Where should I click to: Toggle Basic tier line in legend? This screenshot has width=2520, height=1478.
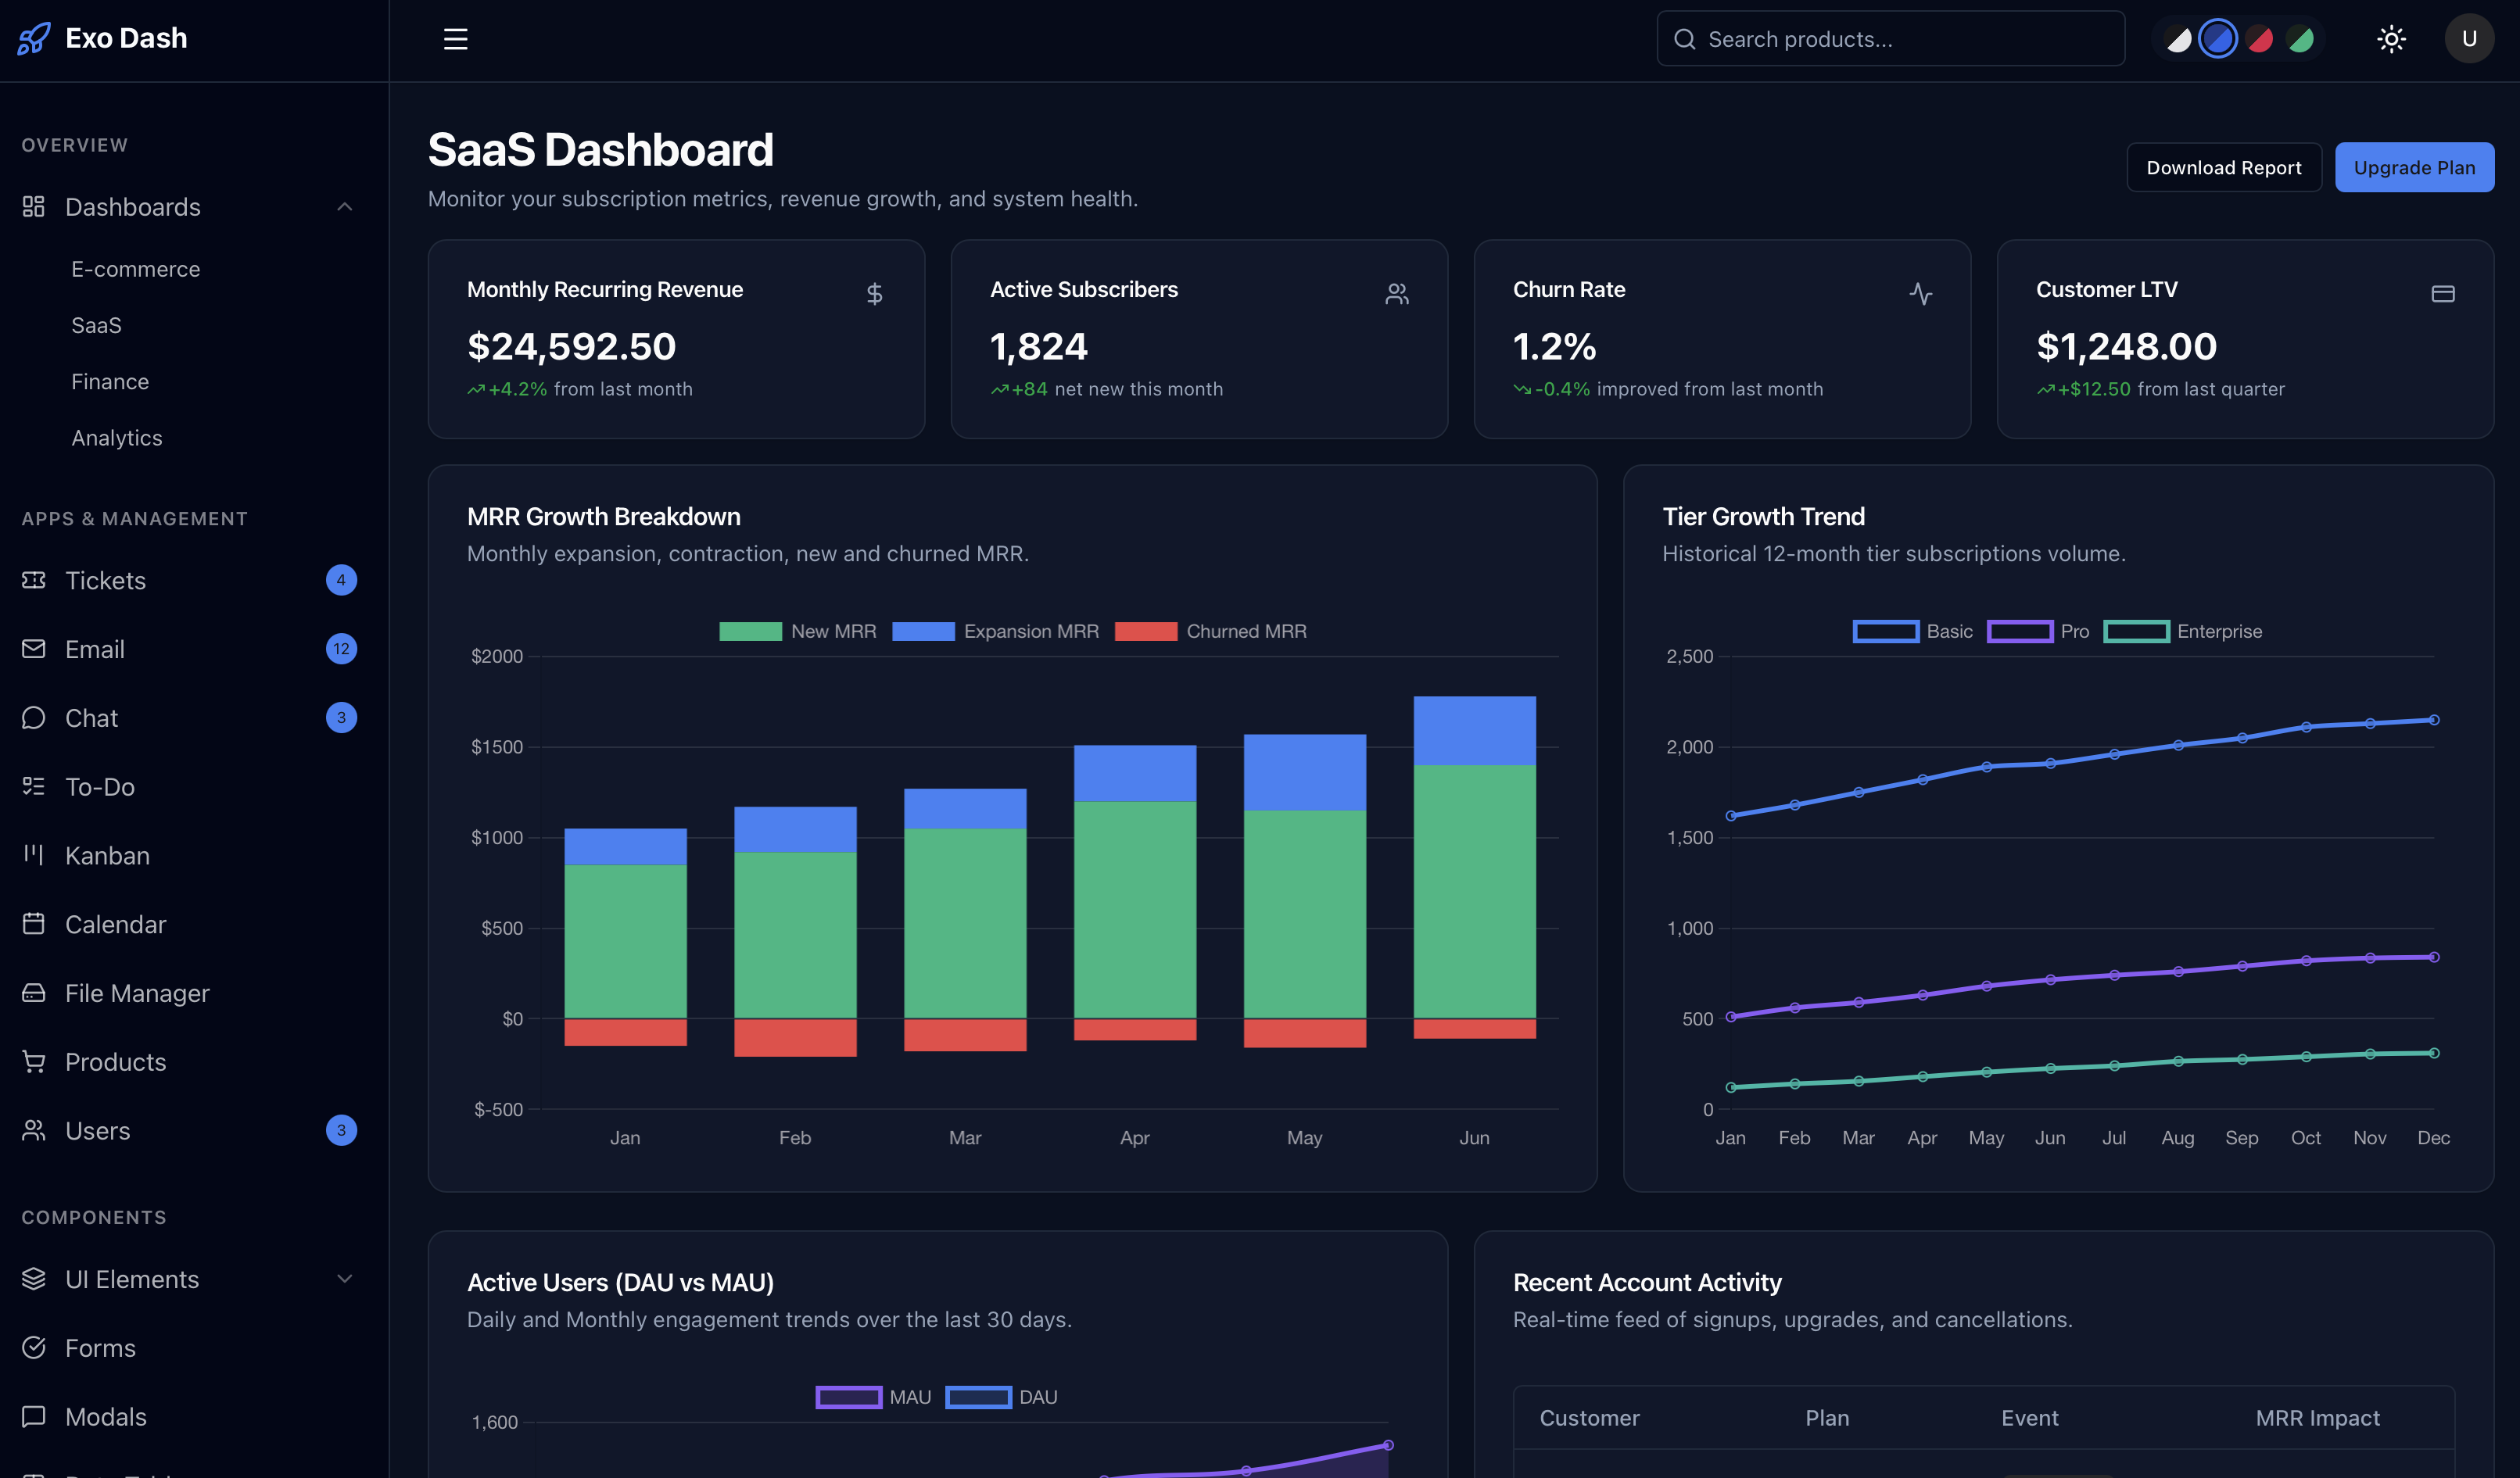tap(1912, 632)
